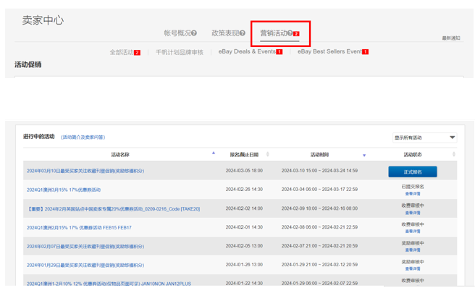This screenshot has width=475, height=288.
Task: Click 活动时间 column header
Action: [x=319, y=155]
